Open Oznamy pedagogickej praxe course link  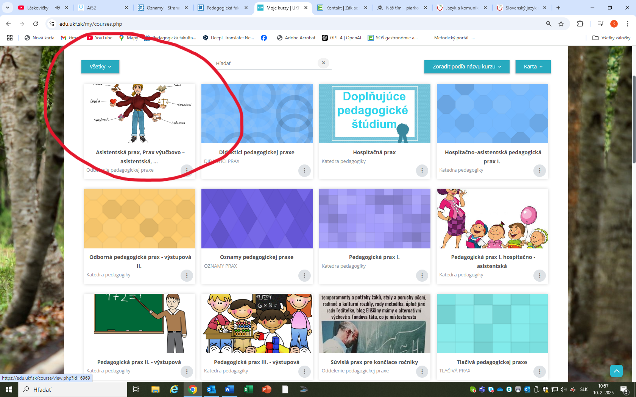tap(257, 257)
